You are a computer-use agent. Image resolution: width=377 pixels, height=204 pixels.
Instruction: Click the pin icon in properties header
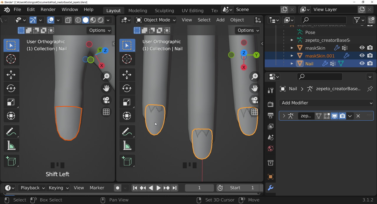tap(370, 89)
